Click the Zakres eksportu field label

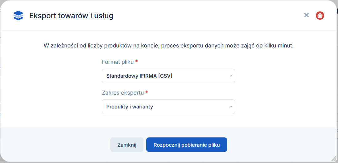[123, 93]
